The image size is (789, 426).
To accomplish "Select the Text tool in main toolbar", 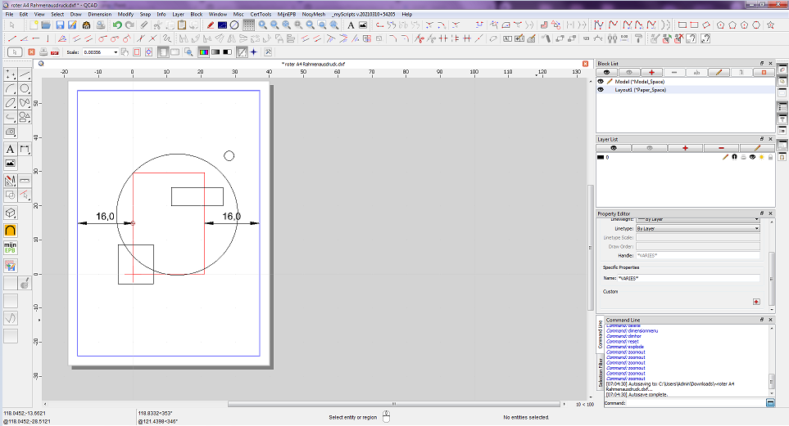I will (x=351, y=25).
